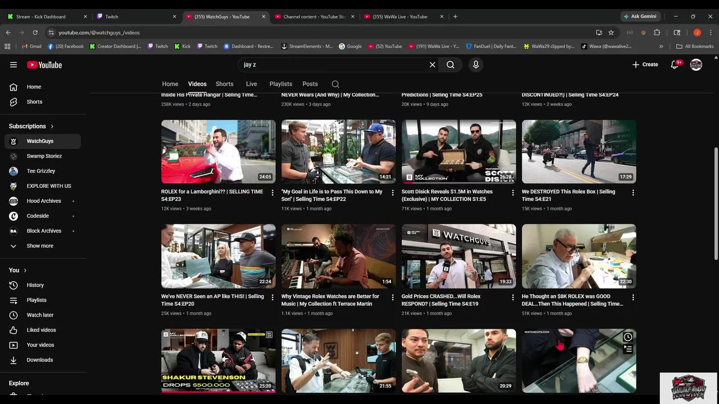The image size is (719, 404).
Task: Click the browser address bar
Action: coord(320,33)
